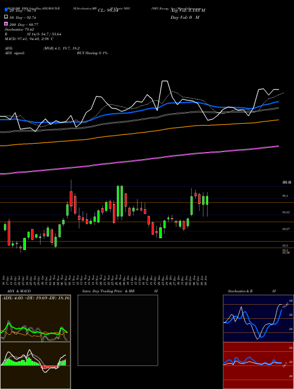Click the magenta 200 Day EMA line

tap(139, 160)
